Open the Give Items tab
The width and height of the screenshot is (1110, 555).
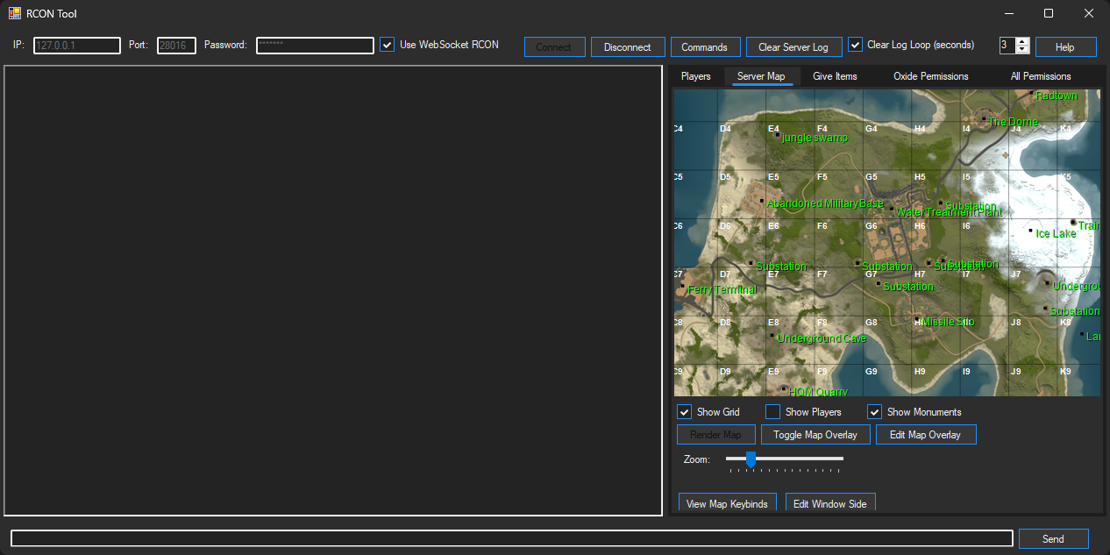coord(834,76)
